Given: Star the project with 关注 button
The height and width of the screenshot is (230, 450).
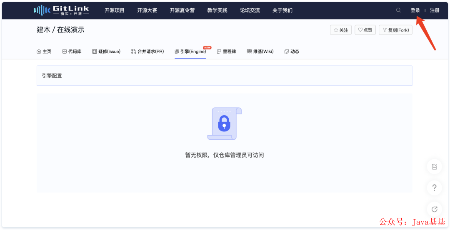Looking at the screenshot, I should point(340,30).
